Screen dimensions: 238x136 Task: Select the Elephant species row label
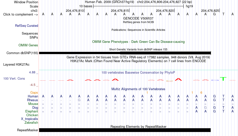[32, 111]
